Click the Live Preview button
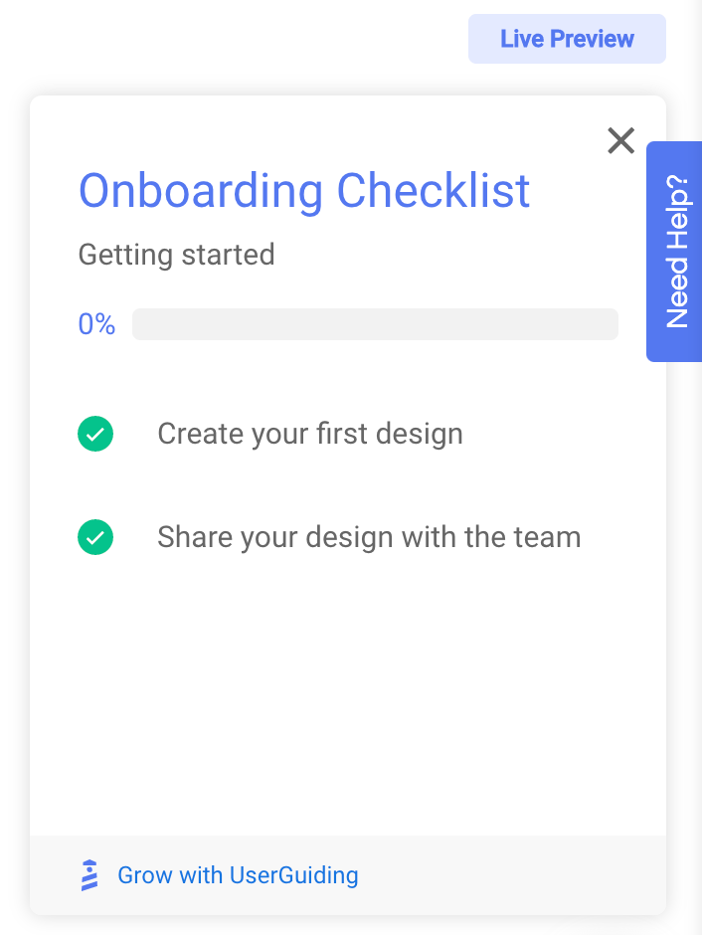This screenshot has height=935, width=702. 567,39
